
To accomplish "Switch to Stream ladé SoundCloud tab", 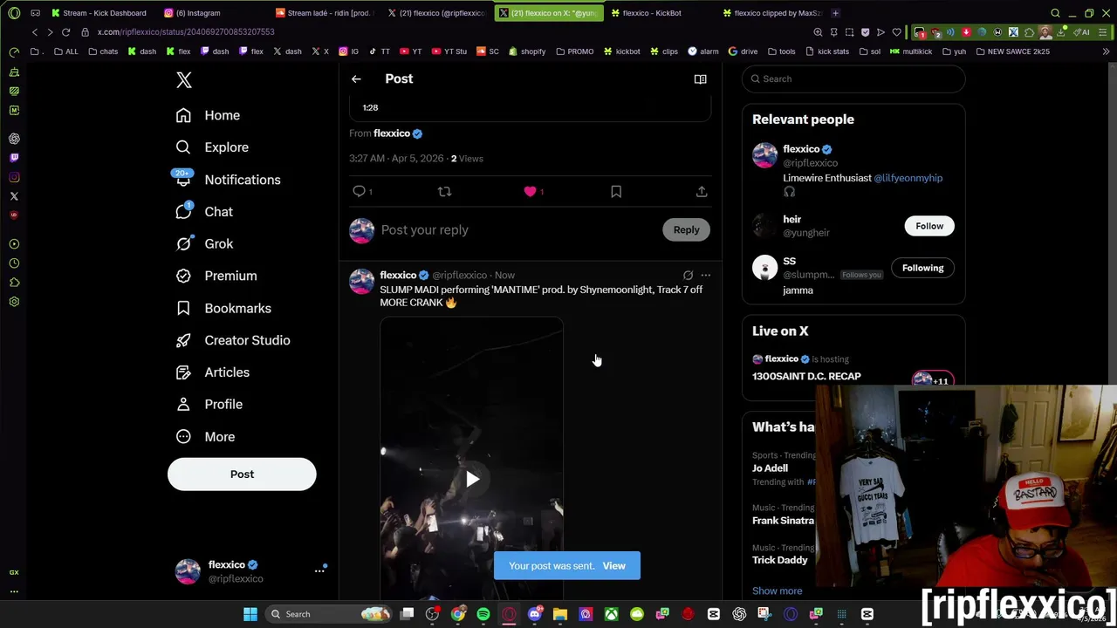I will [x=325, y=13].
